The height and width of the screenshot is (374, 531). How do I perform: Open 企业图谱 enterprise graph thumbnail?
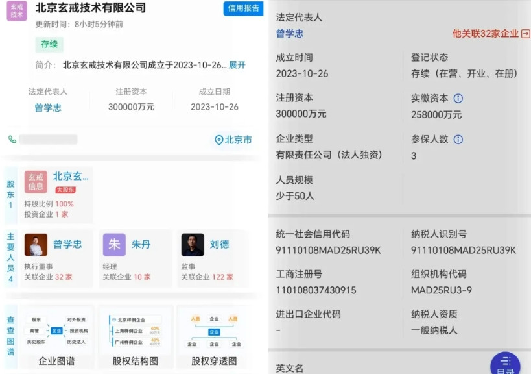point(56,336)
